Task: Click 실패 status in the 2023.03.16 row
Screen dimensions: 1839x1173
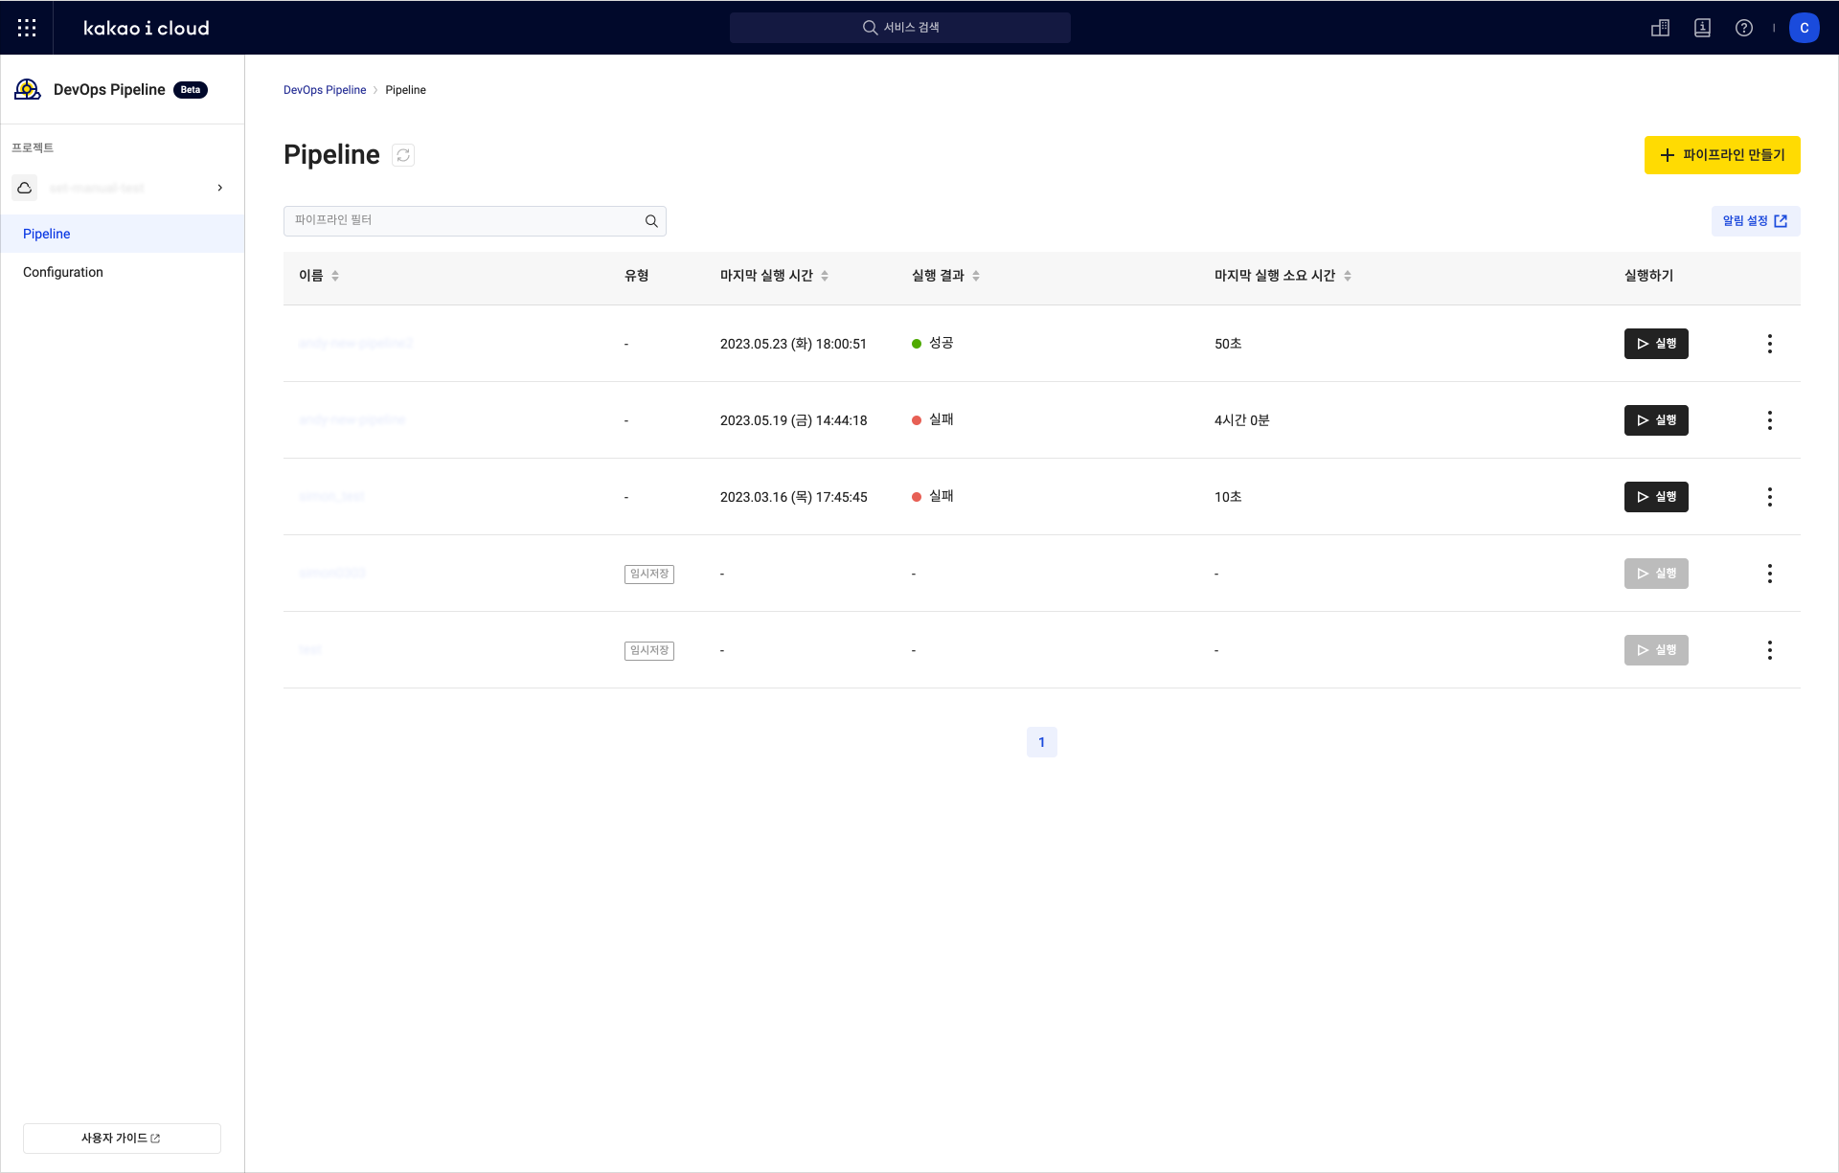Action: pyautogui.click(x=941, y=496)
